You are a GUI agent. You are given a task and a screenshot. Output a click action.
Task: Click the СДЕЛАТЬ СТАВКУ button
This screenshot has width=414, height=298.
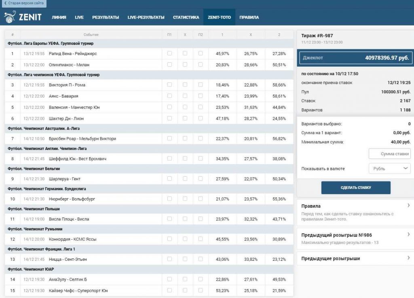point(356,187)
